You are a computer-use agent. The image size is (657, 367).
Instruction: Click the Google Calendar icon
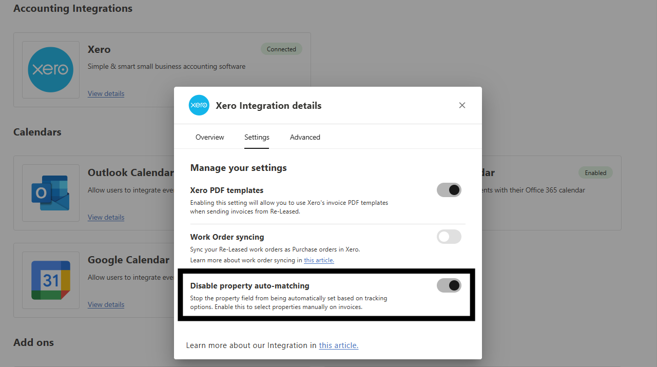[50, 280]
